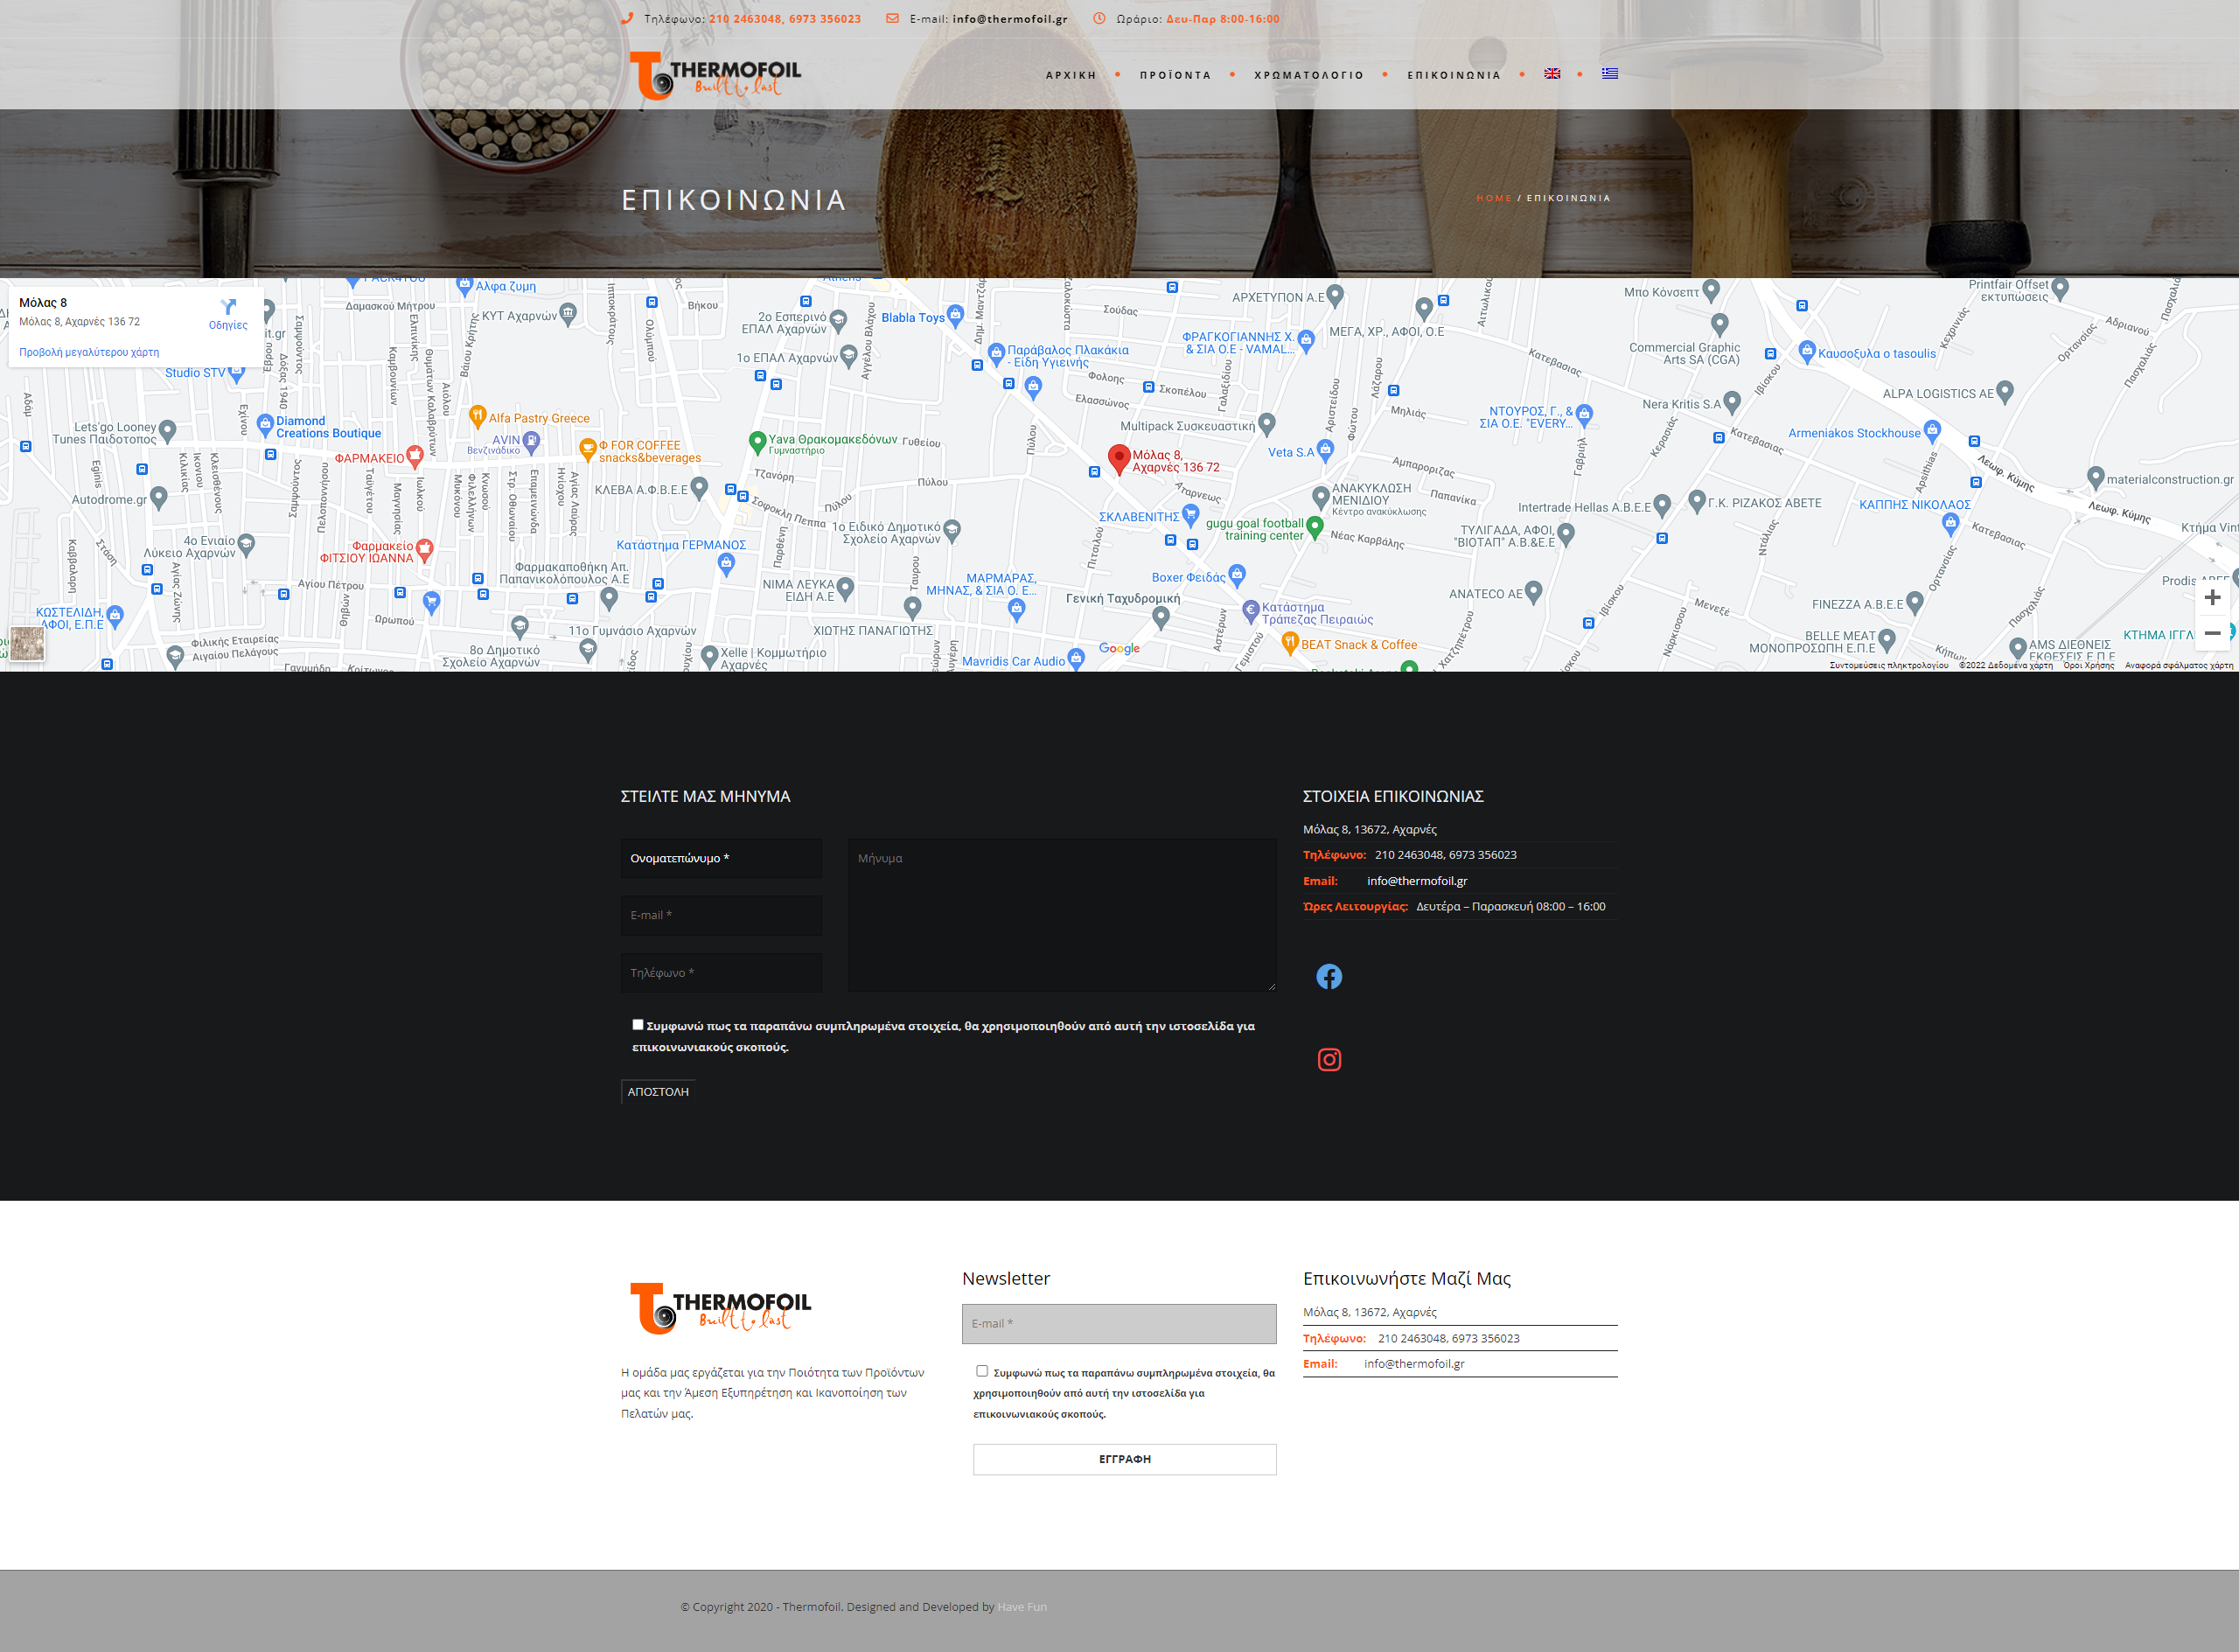Click the red Μόλας 8 map marker

coord(1119,459)
